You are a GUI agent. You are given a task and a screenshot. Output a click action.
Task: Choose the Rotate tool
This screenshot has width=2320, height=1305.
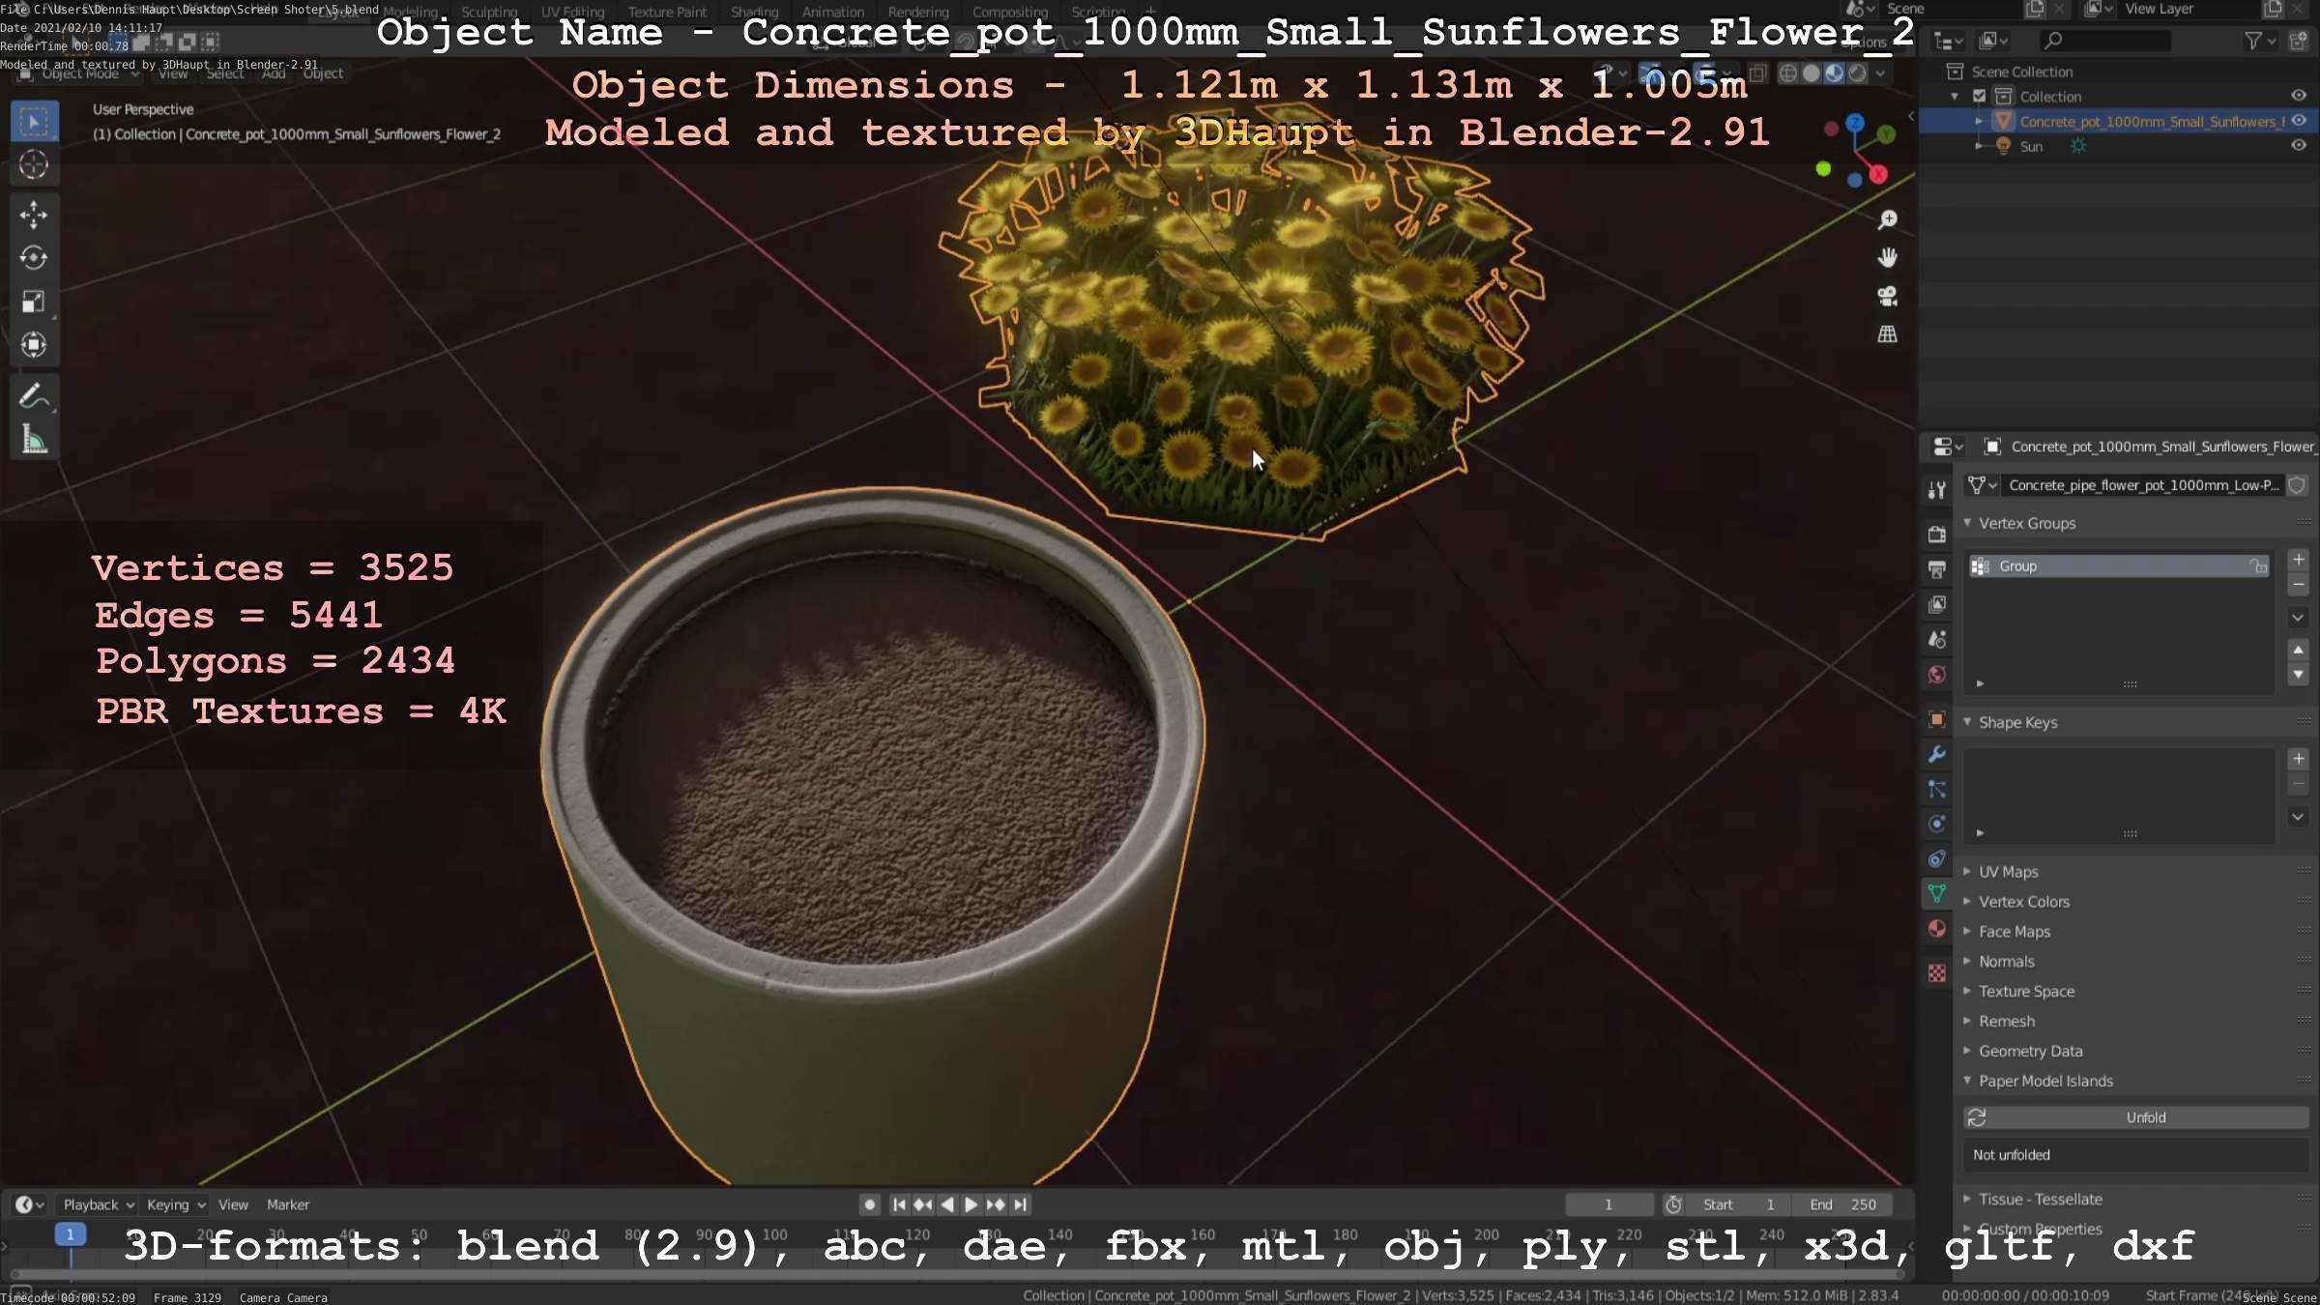tap(34, 258)
